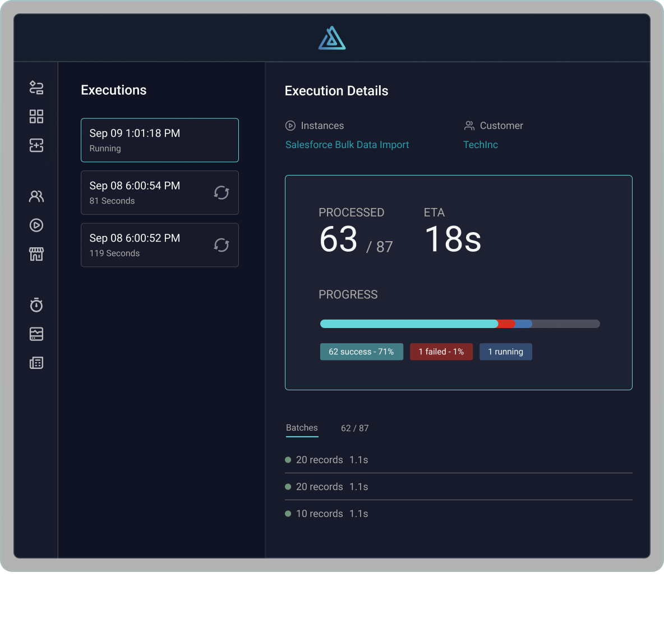This screenshot has width=664, height=628.
Task: Select the second 20 records batch row
Action: 459,487
